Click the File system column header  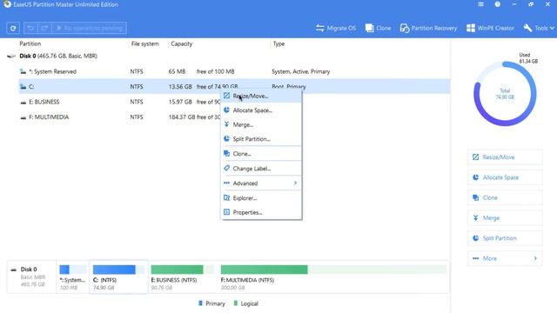145,43
